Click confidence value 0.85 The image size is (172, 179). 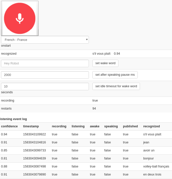tap(4, 150)
